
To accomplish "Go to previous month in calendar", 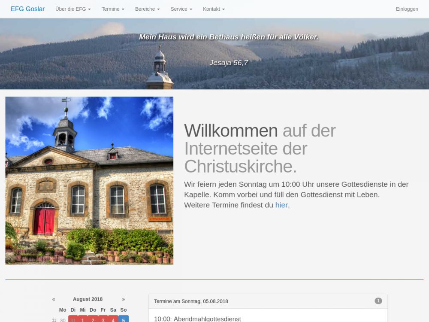I will [54, 299].
